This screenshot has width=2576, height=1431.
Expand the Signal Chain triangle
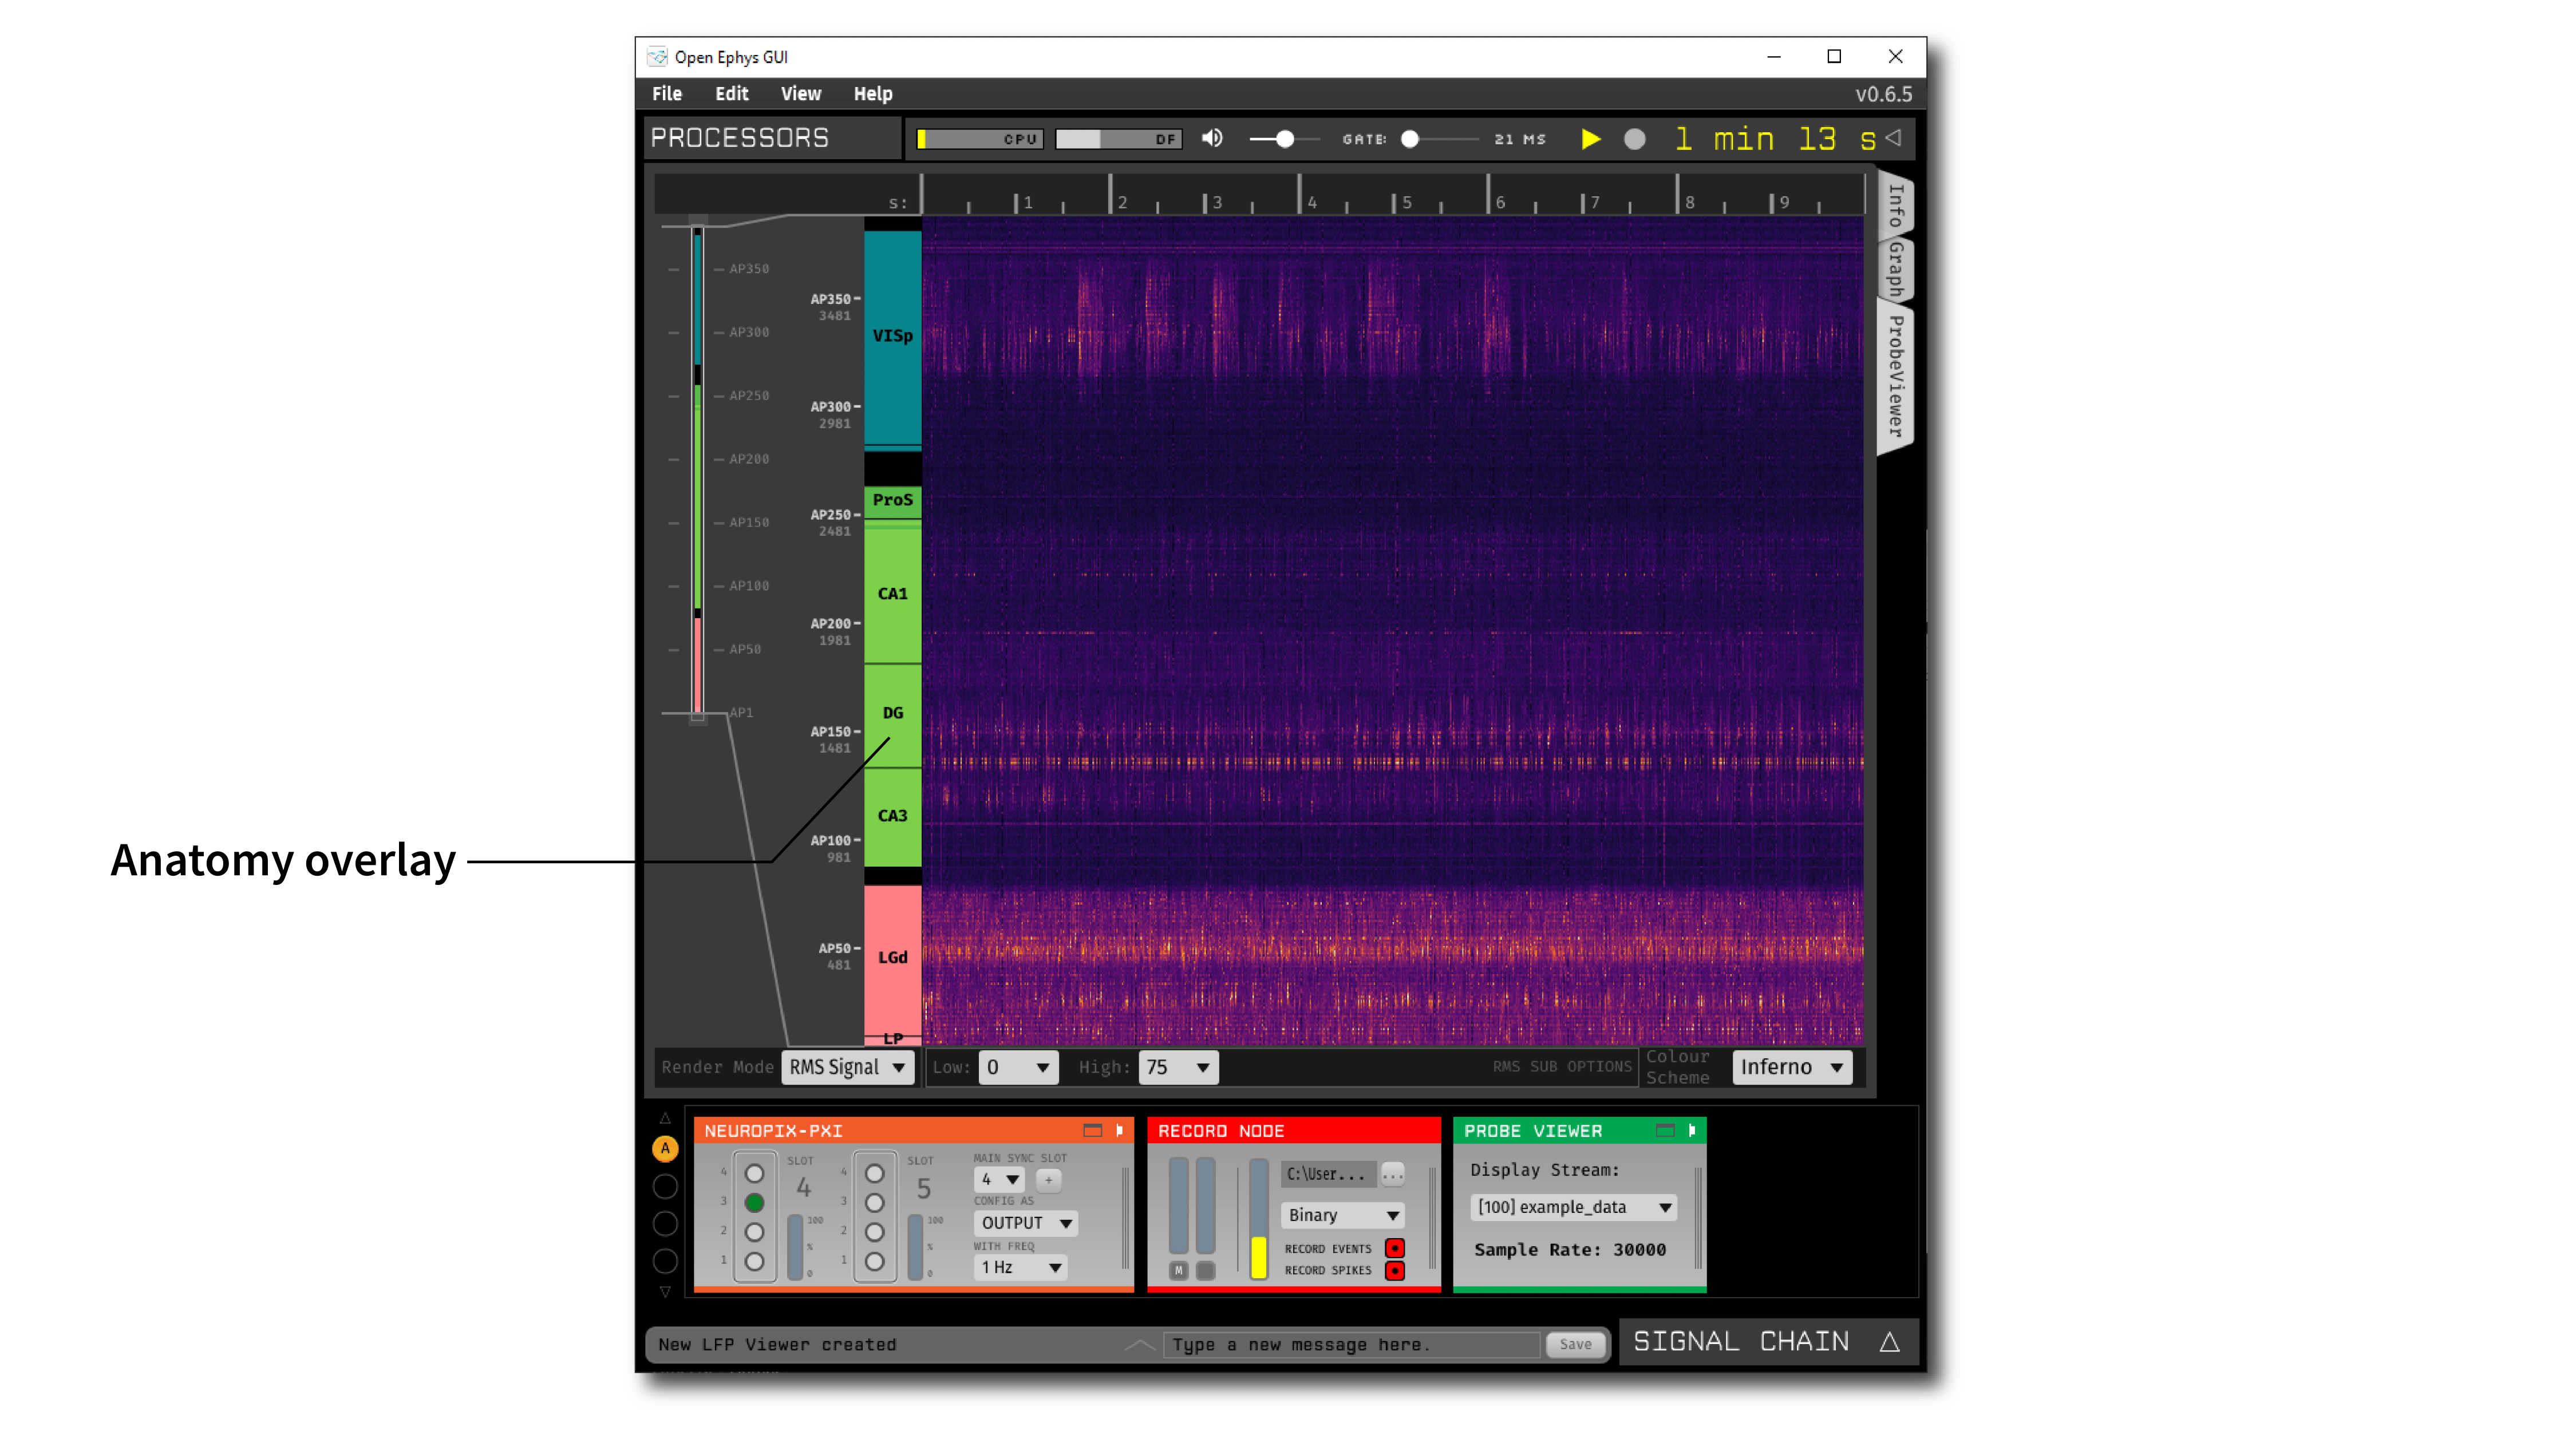(x=1889, y=1341)
